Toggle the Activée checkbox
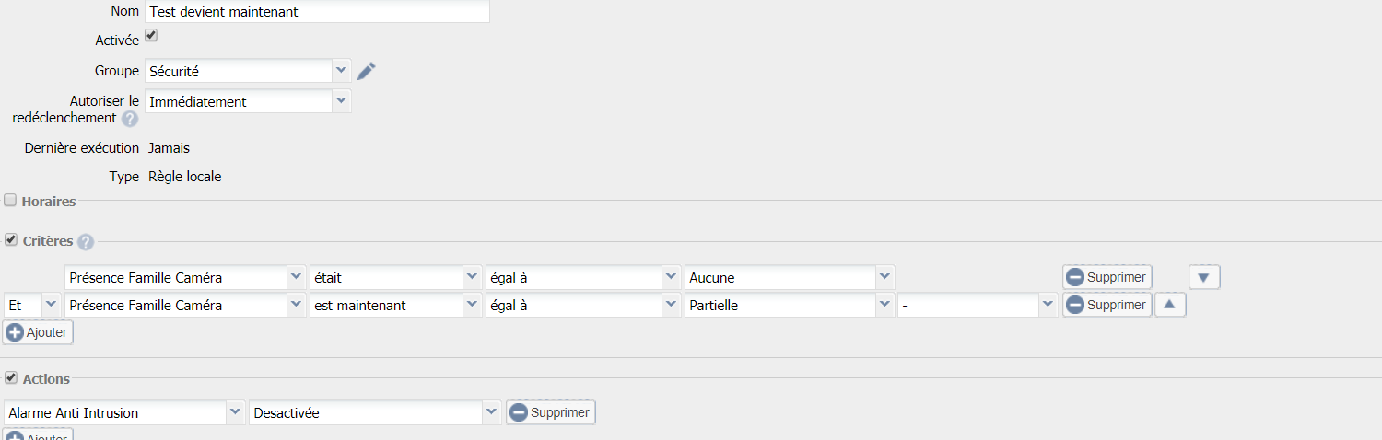 151,35
